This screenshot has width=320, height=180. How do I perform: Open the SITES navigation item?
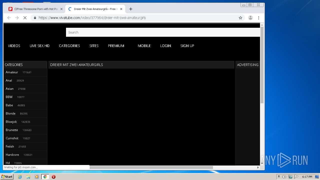click(94, 46)
